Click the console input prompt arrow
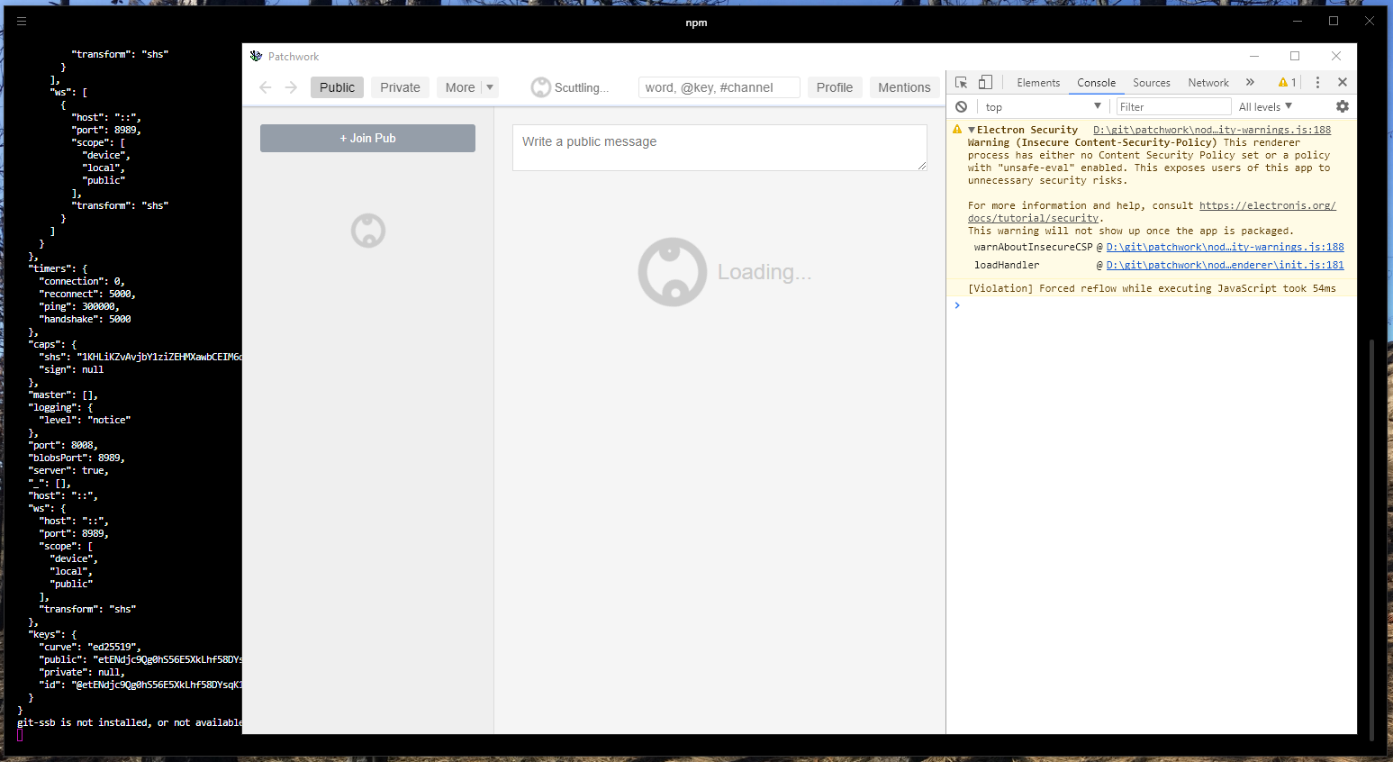 pos(957,305)
